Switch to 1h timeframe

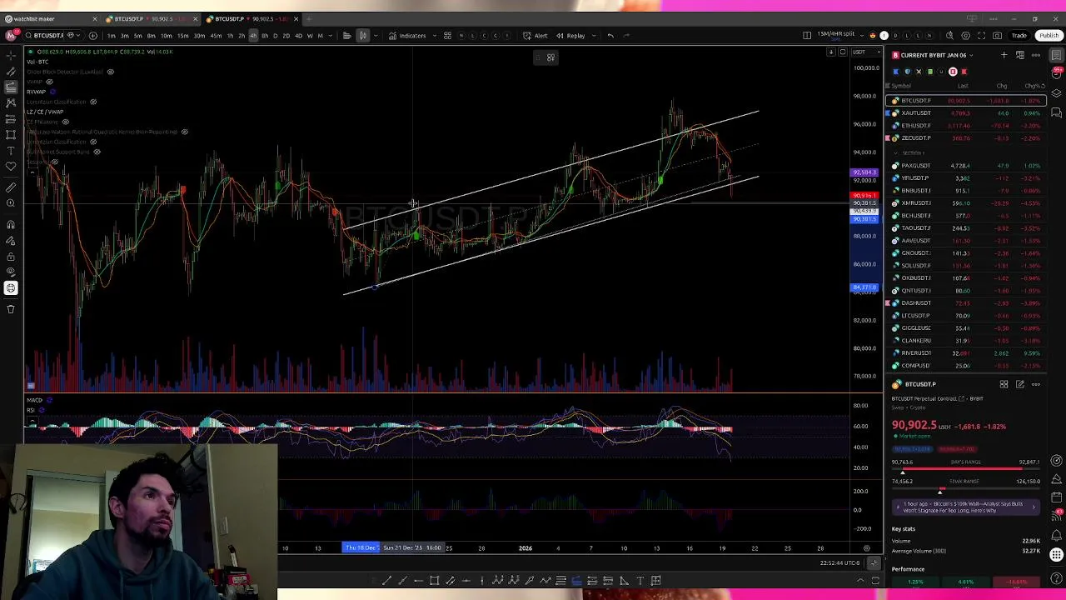[230, 36]
